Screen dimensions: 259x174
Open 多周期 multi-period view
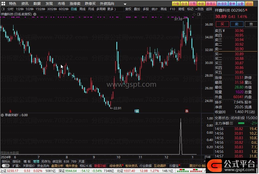click(x=101, y=9)
